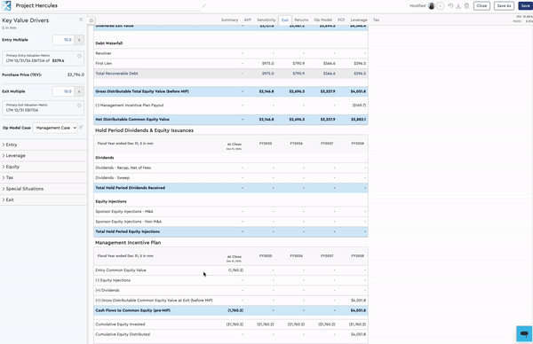533x344 pixels.
Task: Click info icon in Primary Exit Valuation Metric
Action: coord(79,106)
